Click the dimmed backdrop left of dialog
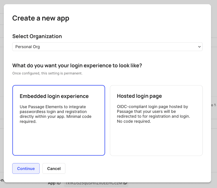This screenshot has height=188, width=217. tap(1, 87)
